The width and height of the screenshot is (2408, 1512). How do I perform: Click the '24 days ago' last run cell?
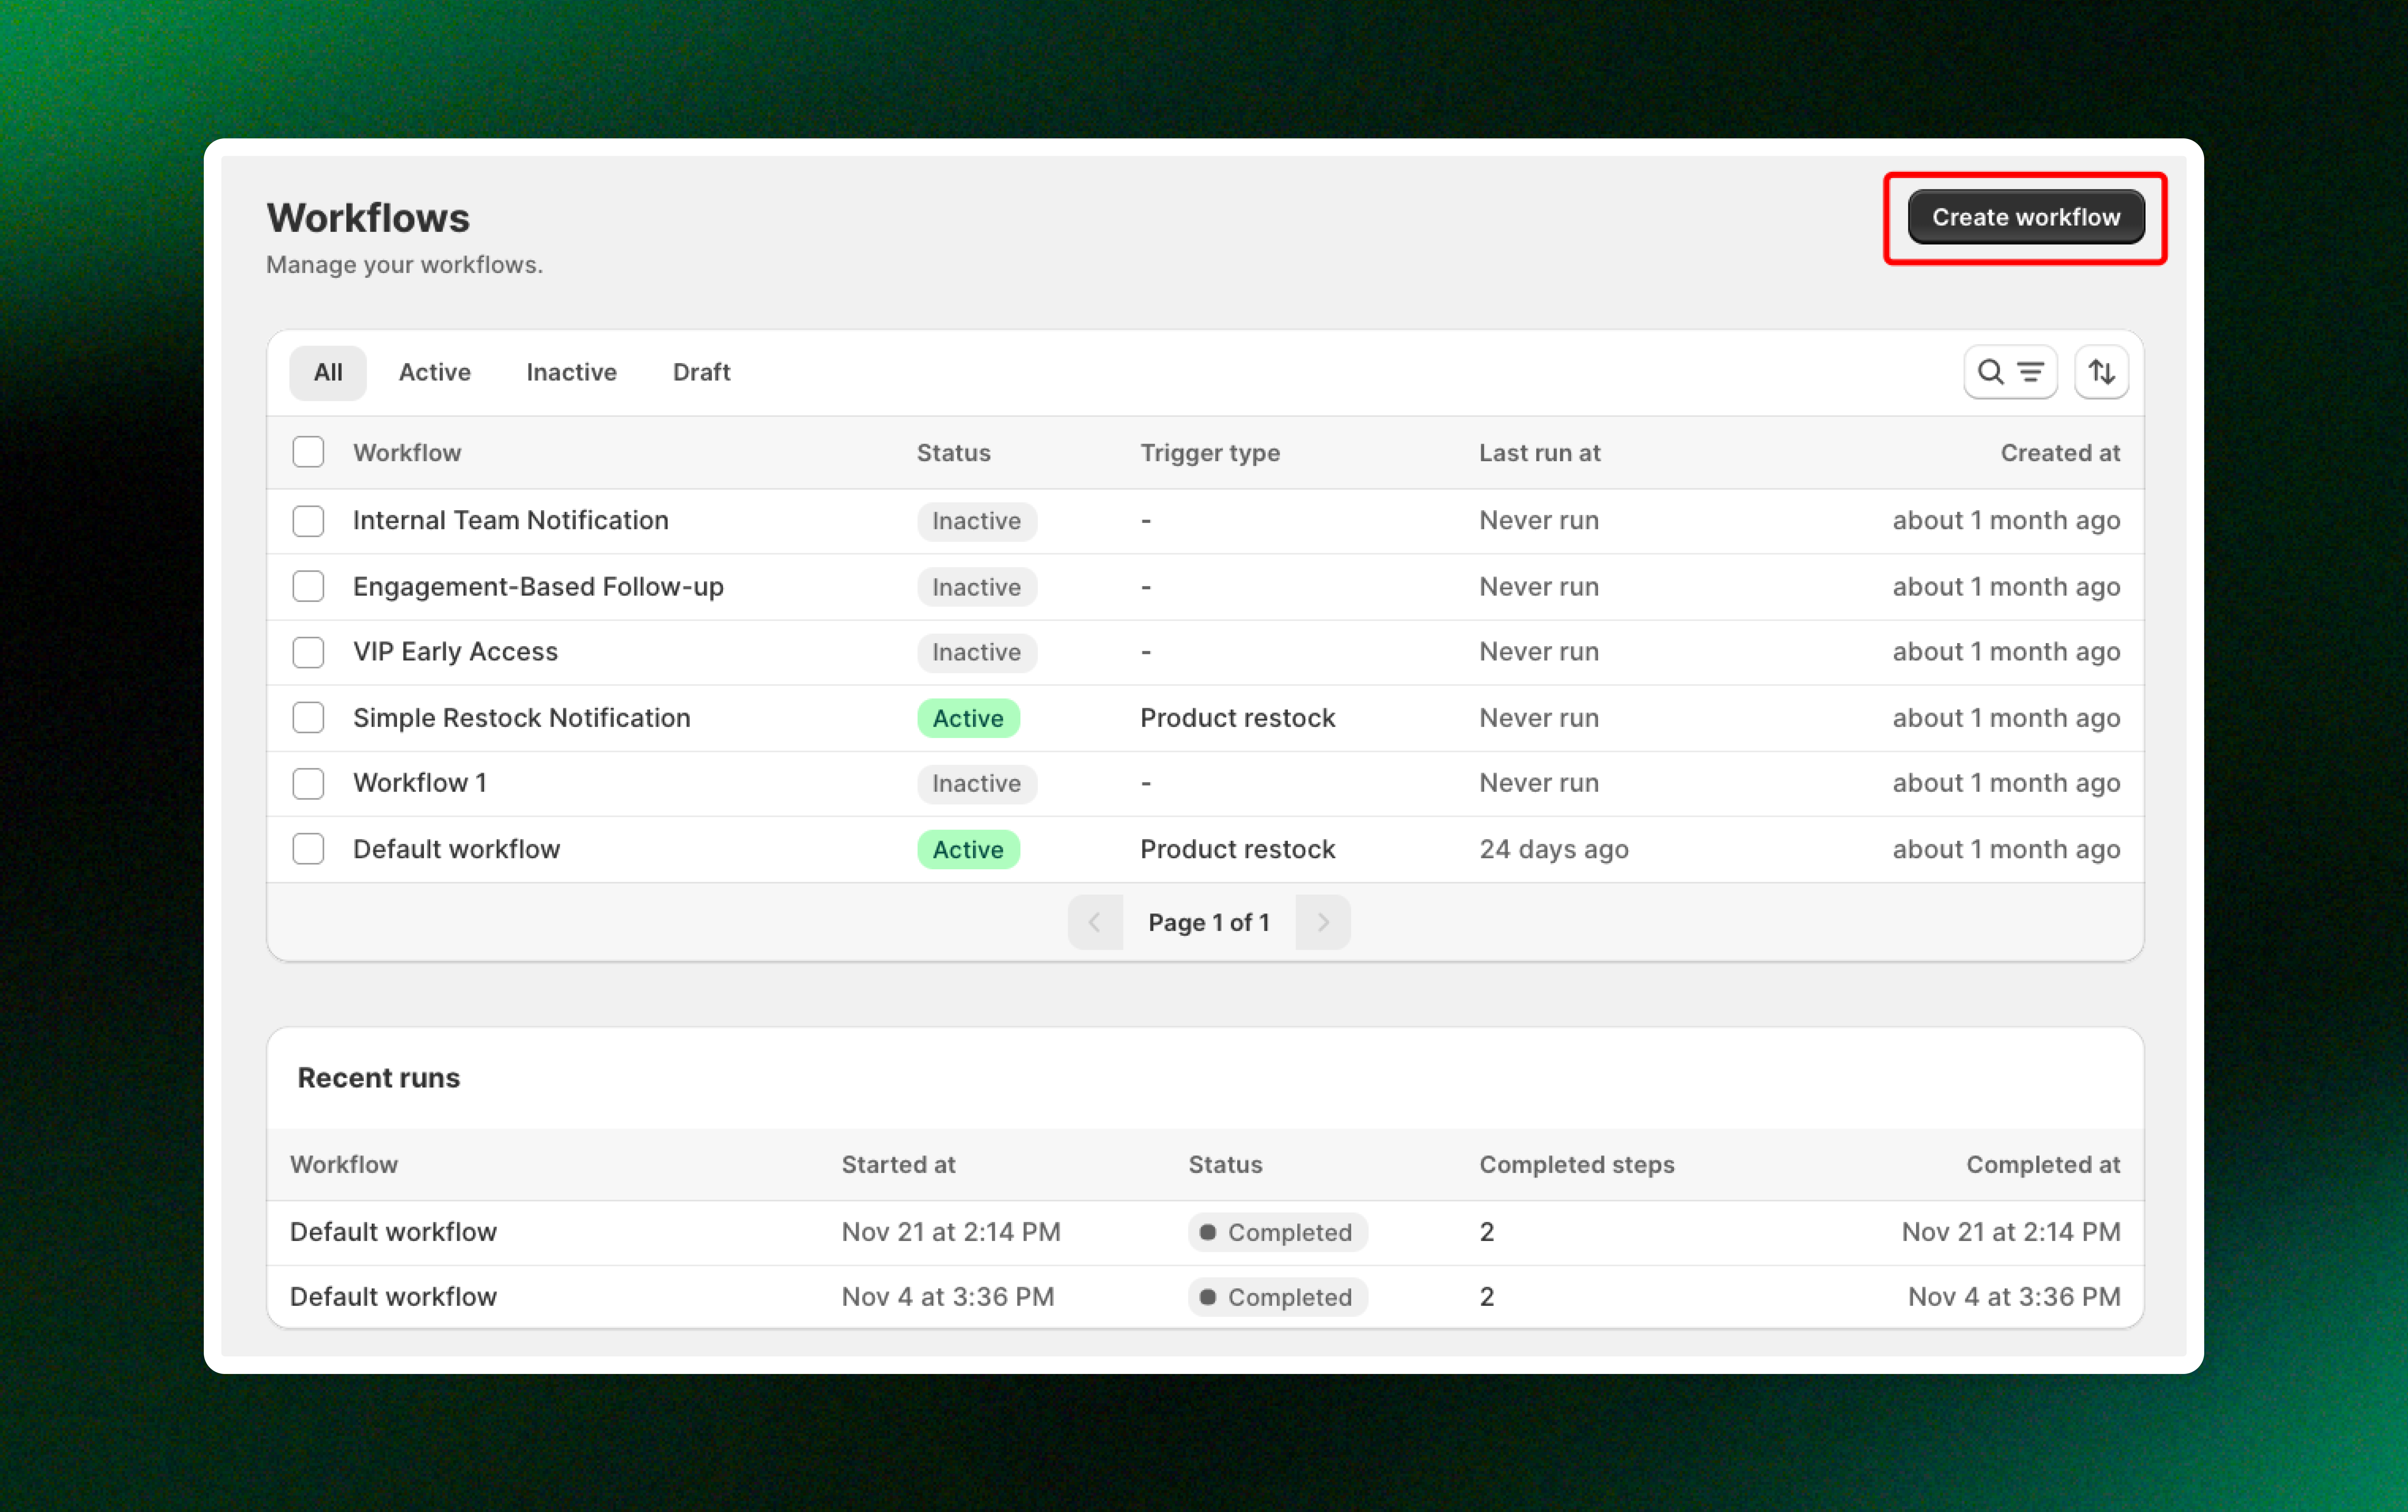[x=1554, y=850]
